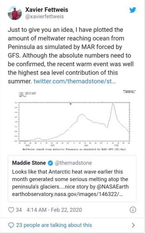The width and height of the screenshot is (145, 233).
Task: Click the Maddie Stone author name
Action: tap(29, 163)
